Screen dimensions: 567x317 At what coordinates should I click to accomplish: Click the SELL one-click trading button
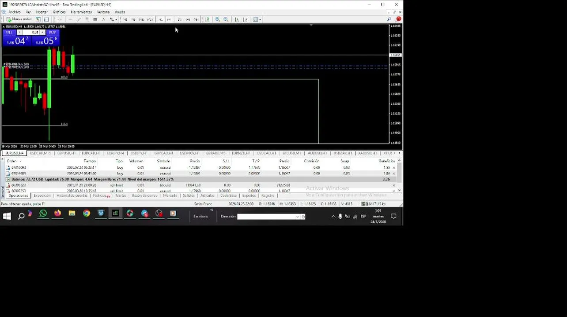tap(9, 33)
